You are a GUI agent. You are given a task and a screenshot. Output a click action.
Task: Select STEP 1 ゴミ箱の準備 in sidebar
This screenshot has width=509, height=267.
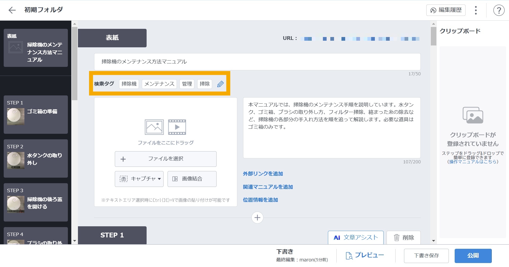(x=36, y=114)
